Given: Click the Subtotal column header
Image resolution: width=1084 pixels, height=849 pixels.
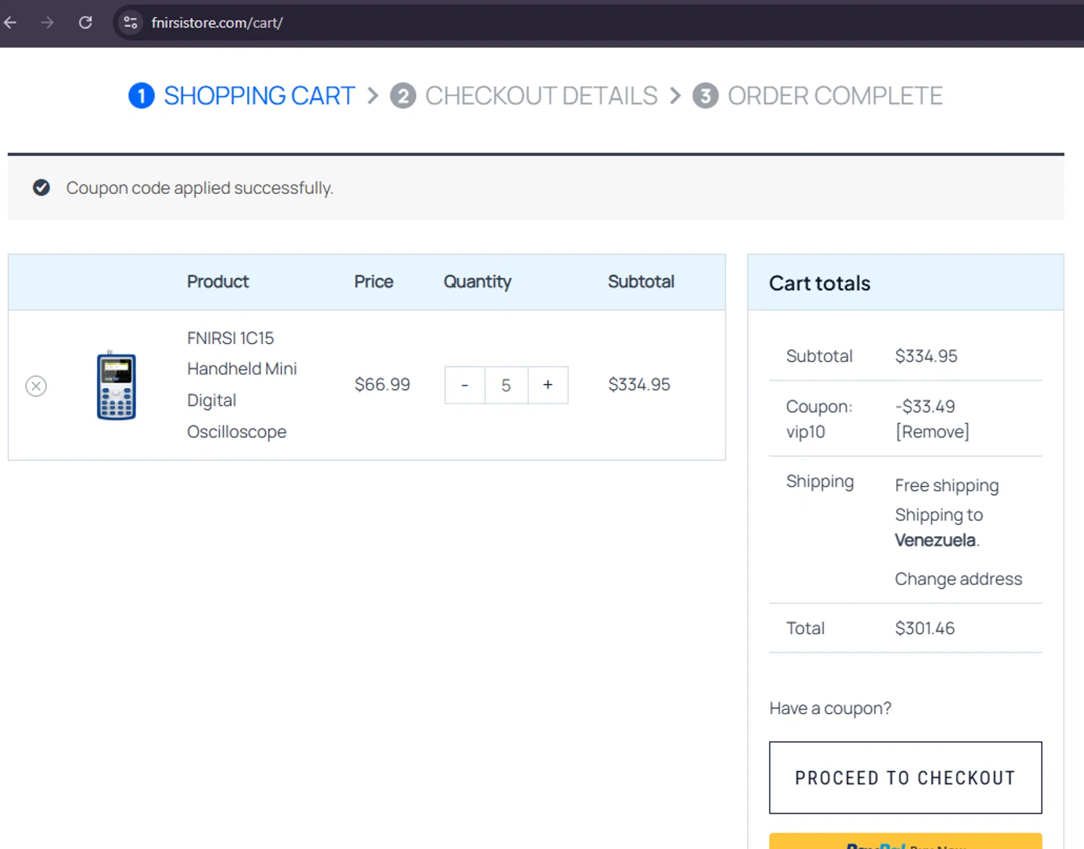Looking at the screenshot, I should click(x=641, y=282).
